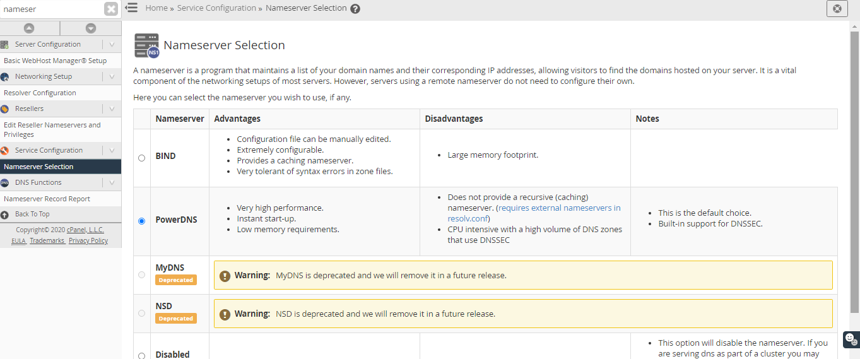Click the Resellers section icon

tap(5, 109)
